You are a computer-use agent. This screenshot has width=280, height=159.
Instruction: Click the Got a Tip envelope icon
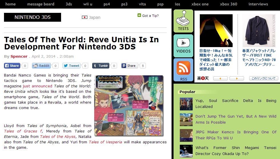[139, 15]
